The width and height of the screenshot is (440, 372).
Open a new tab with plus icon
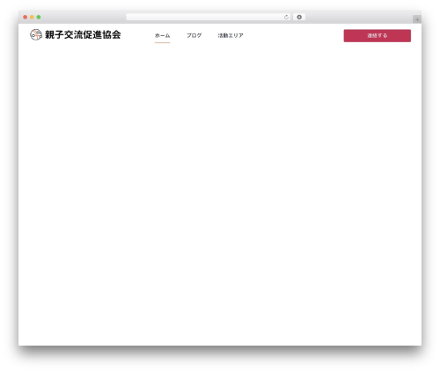(x=417, y=19)
